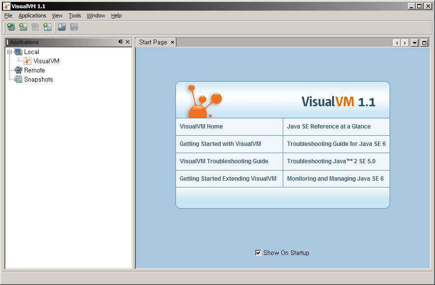Click the Local computer icon in tree
The height and width of the screenshot is (285, 435).
18,52
